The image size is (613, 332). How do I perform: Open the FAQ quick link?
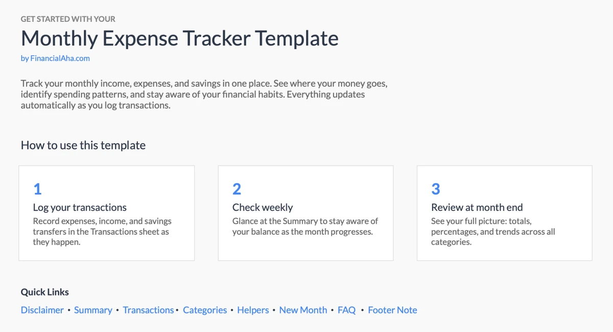pyautogui.click(x=346, y=310)
